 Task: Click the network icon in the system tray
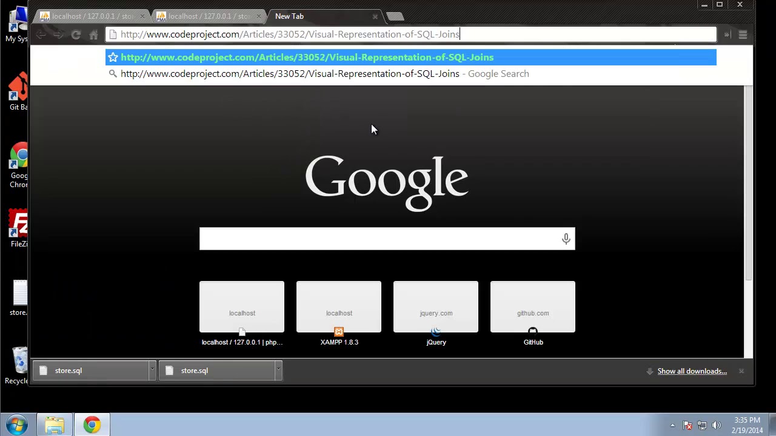pyautogui.click(x=702, y=425)
